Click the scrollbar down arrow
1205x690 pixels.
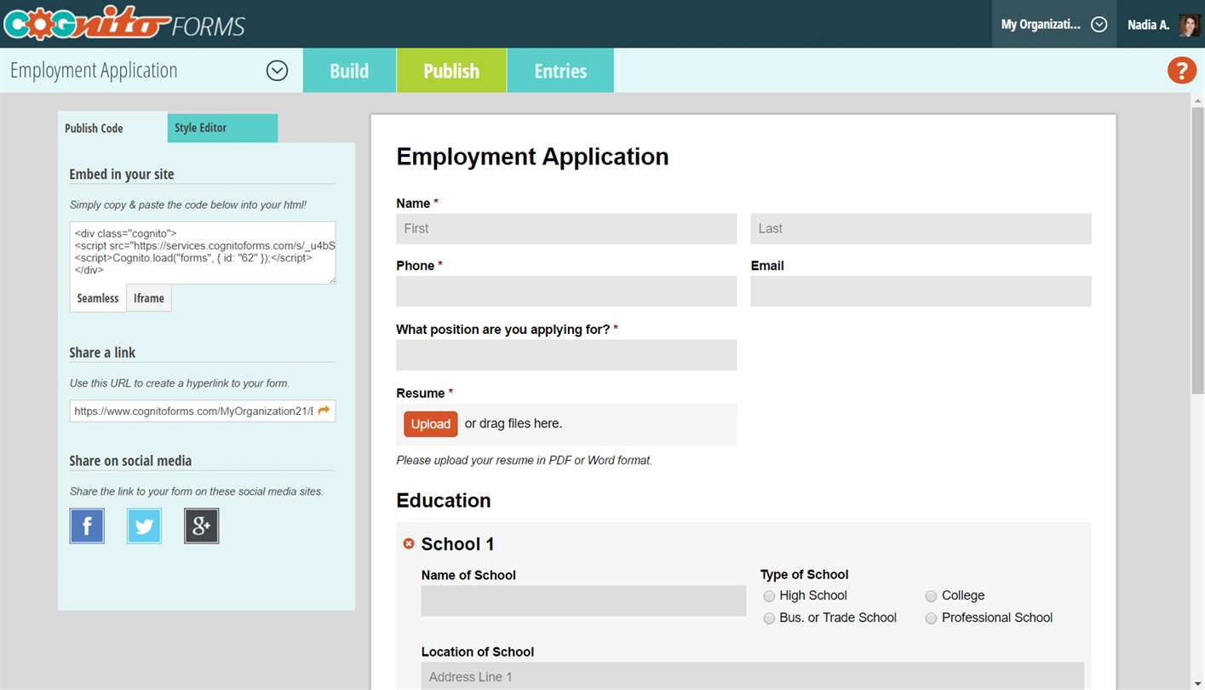(x=1197, y=683)
